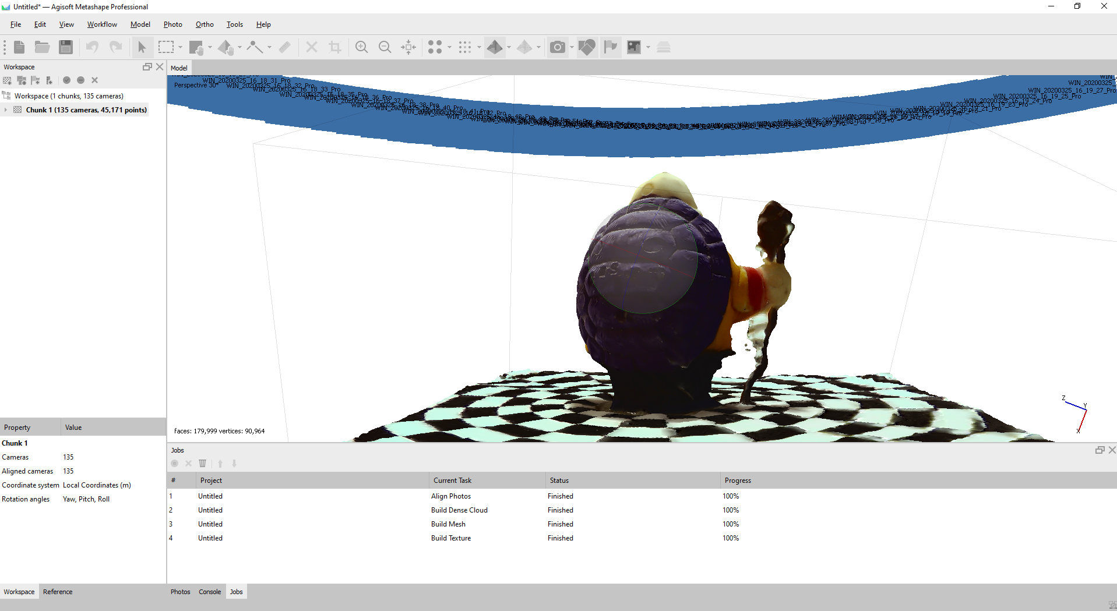Select Chunk 1 in the workspace tree

(x=86, y=110)
